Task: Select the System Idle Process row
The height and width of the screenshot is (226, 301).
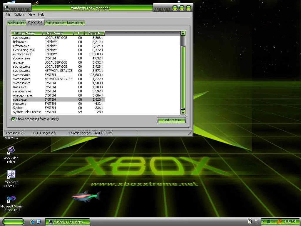Action: click(x=58, y=112)
